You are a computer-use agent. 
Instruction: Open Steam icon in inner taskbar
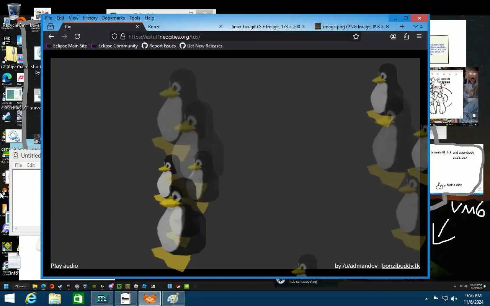(x=60, y=286)
